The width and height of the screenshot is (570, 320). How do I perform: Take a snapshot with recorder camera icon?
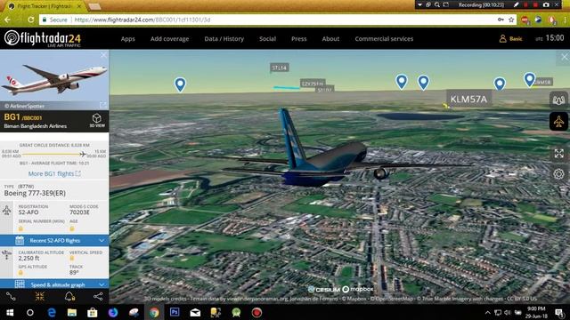546,5
